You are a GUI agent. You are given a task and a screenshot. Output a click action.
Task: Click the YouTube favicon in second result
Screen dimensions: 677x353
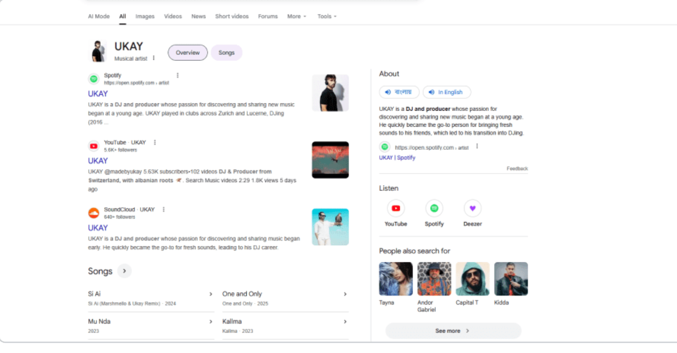click(94, 146)
